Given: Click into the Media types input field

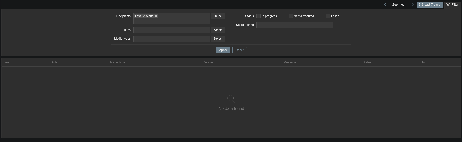Looking at the screenshot, I should [171, 39].
